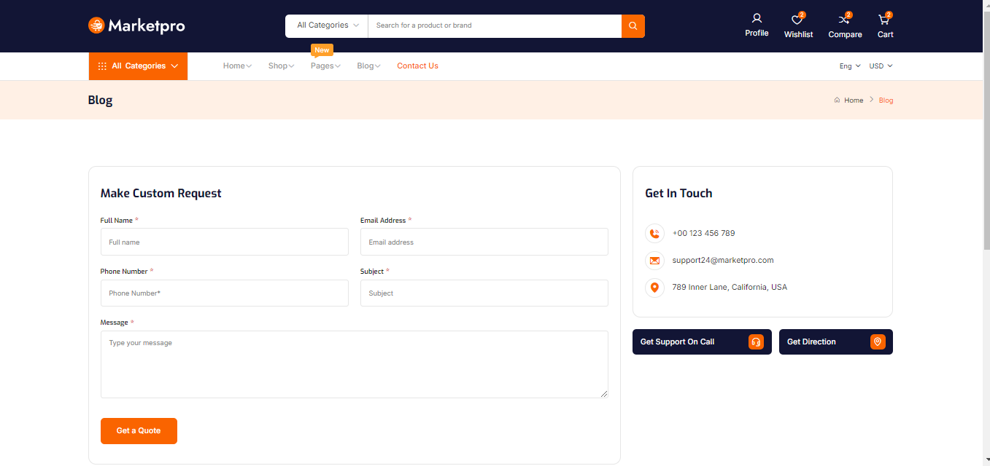The width and height of the screenshot is (990, 466).
Task: Open the Wishlist heart icon
Action: [x=797, y=20]
